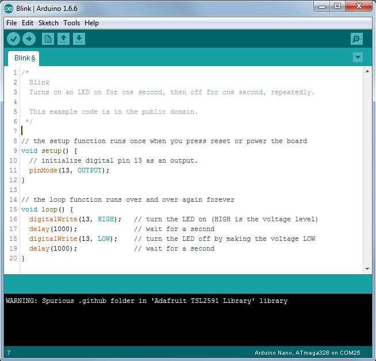The height and width of the screenshot is (361, 376).
Task: Click editor scrollbar up arrow
Action: pos(367,71)
